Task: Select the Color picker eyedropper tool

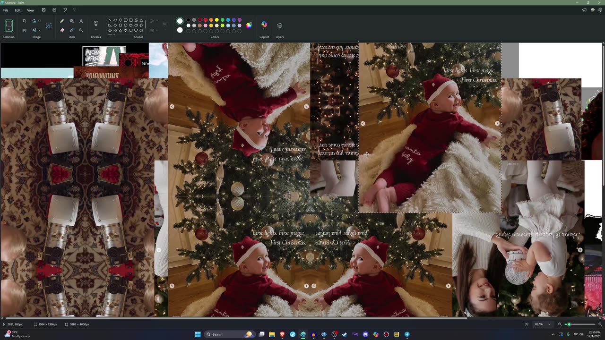Action: (71, 30)
